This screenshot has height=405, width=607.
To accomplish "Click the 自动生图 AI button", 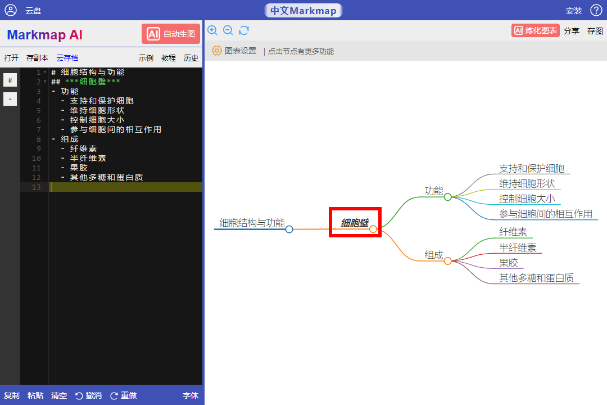I will pyautogui.click(x=171, y=34).
